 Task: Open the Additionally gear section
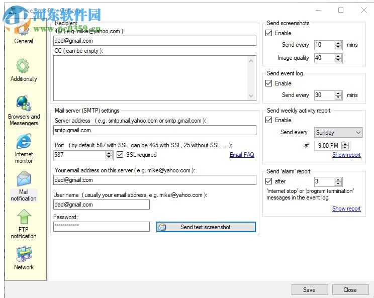23,70
